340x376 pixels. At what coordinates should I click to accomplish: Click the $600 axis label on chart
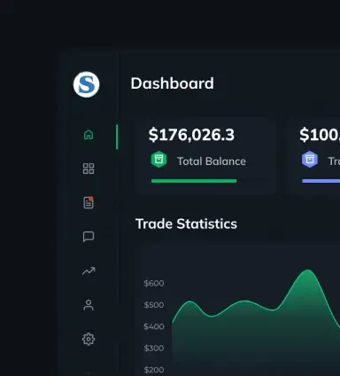[154, 283]
